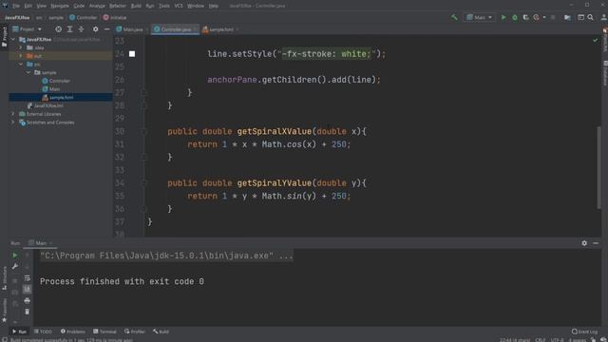The width and height of the screenshot is (608, 342).
Task: Hide the Project panel with minus icon
Action: [106, 29]
